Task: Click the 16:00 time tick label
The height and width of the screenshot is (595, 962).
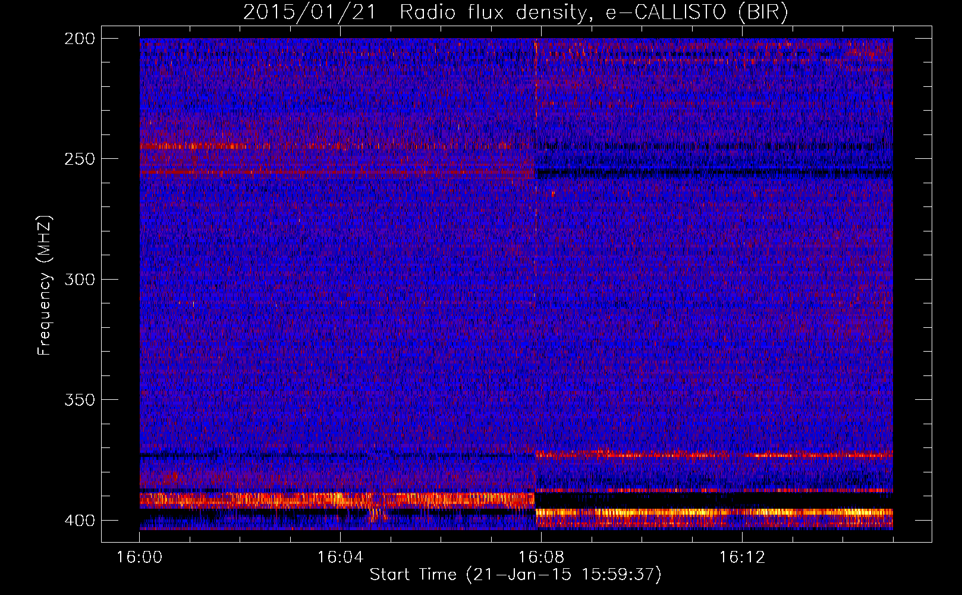Action: [x=140, y=558]
